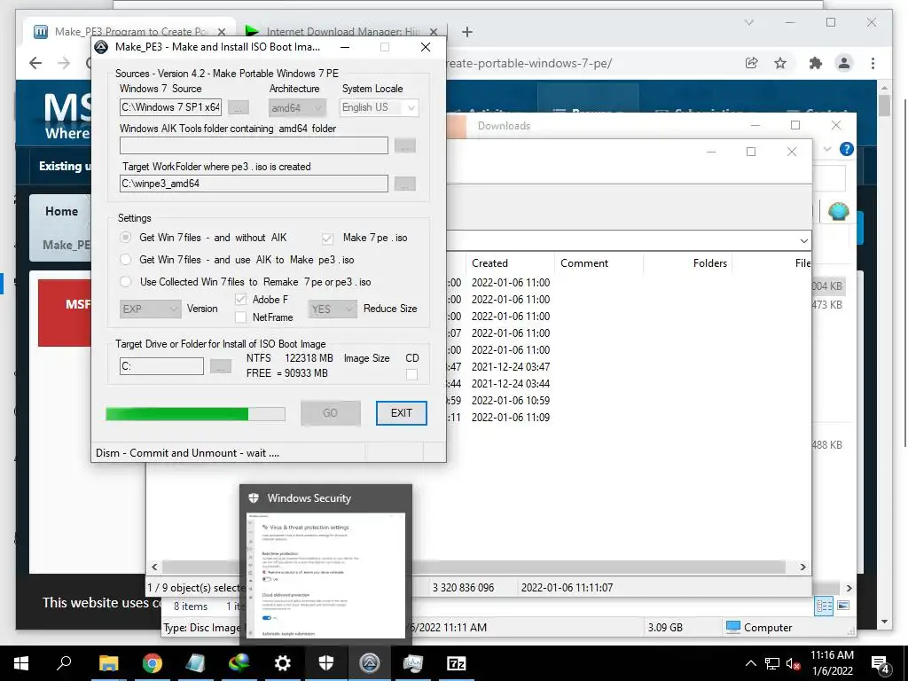
Task: Sort by Folders column header
Action: point(687,262)
